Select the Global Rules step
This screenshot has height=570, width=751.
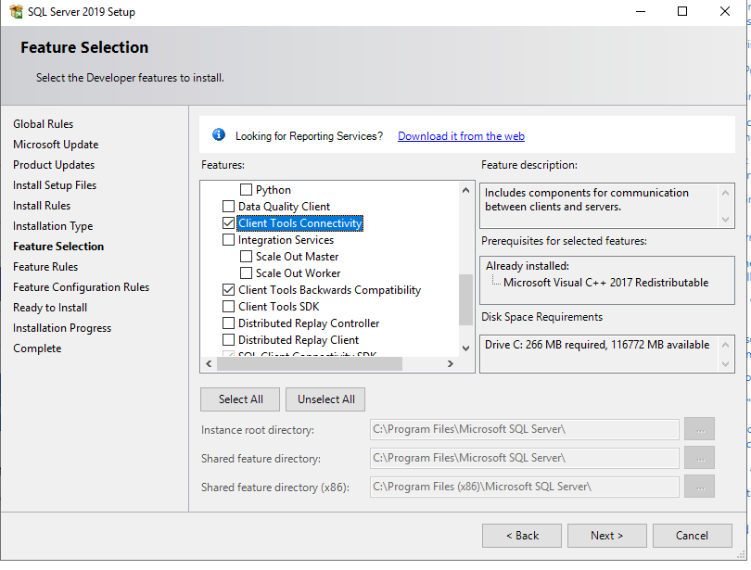tap(43, 124)
